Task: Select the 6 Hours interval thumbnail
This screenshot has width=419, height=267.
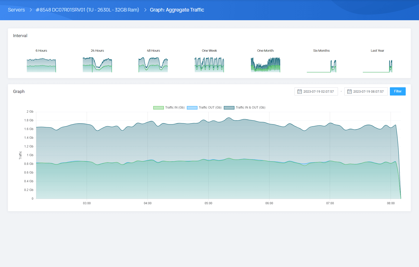Action: pos(41,65)
